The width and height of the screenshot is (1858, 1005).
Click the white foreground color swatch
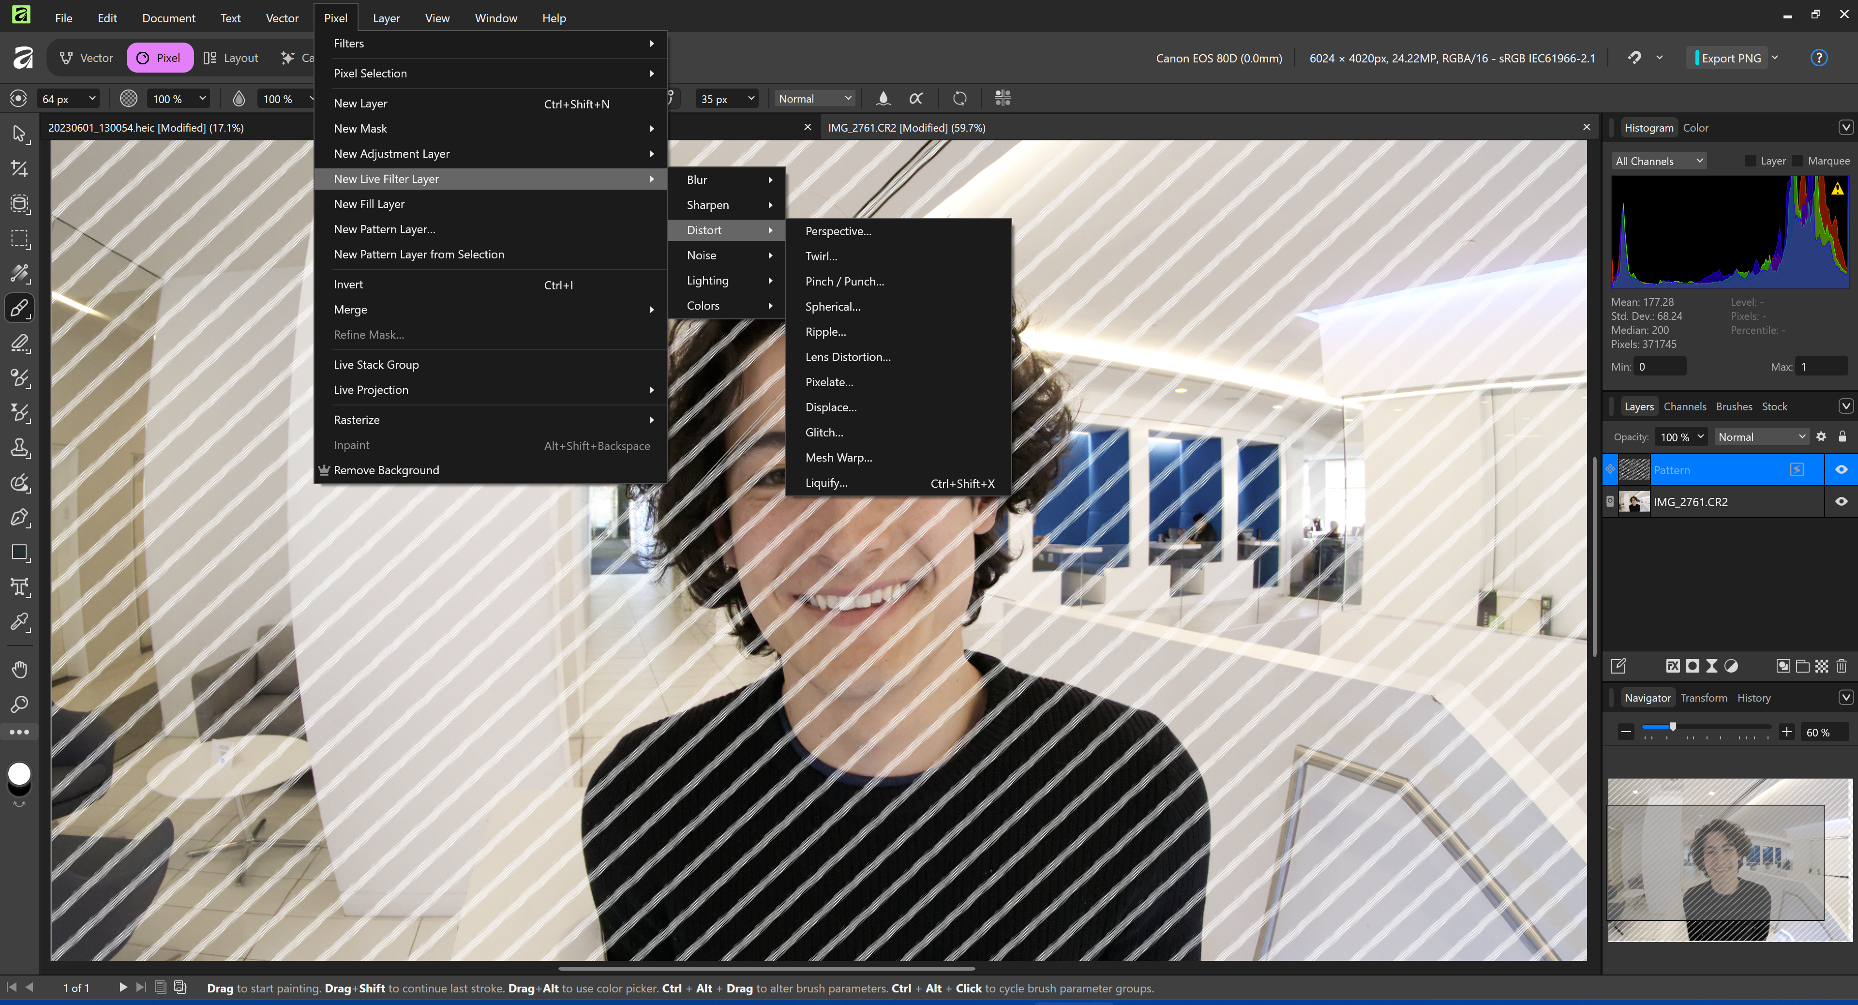[x=19, y=773]
